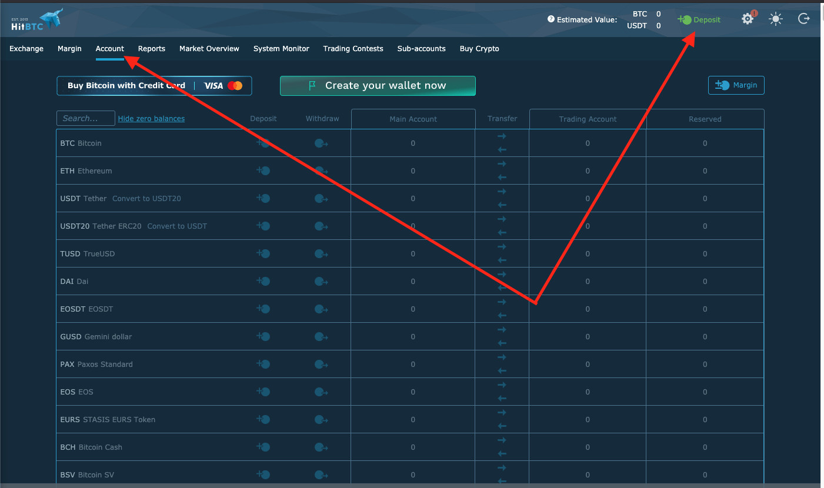Transfer BCH to trading account arrow
Screen dimensions: 824x488
pos(502,440)
